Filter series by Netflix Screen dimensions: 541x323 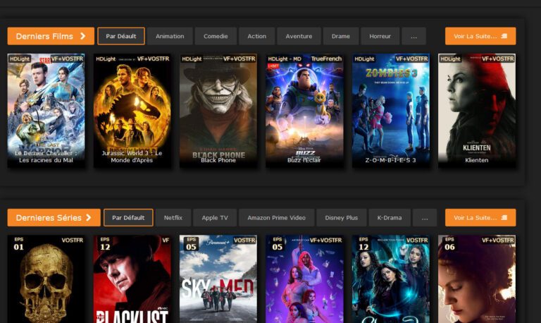(x=173, y=218)
